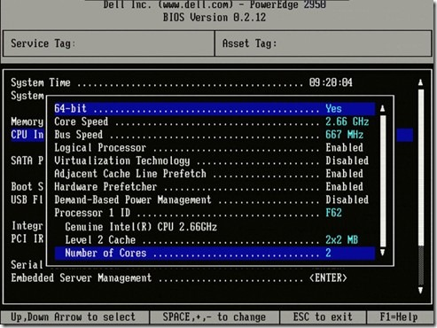Select the 64-bit row in CPU popup
437x328 pixels.
tap(215, 108)
